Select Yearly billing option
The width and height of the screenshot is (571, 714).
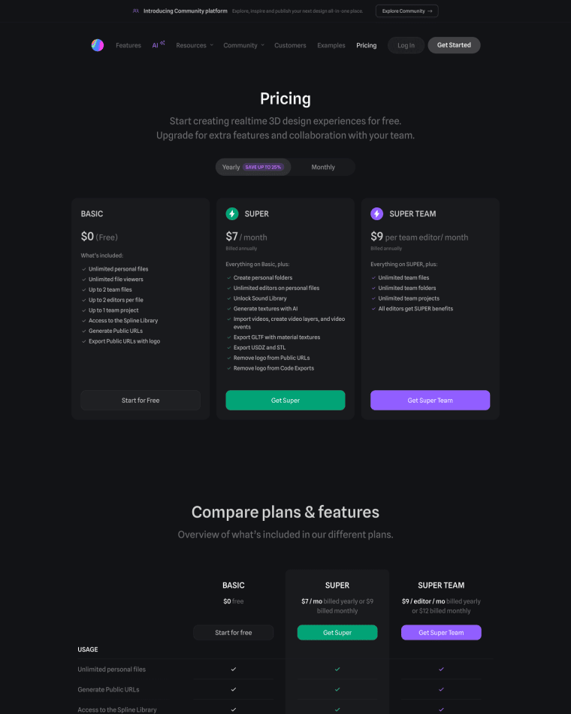point(231,167)
